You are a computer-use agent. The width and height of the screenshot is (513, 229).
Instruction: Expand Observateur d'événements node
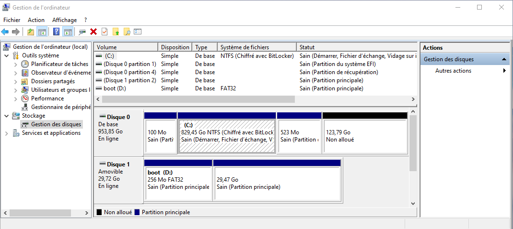(16, 73)
